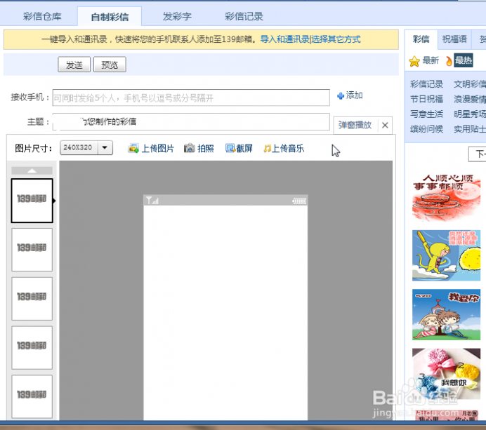Click the white phone canvas area
Viewport: 486px width, 430px height.
[x=225, y=313]
